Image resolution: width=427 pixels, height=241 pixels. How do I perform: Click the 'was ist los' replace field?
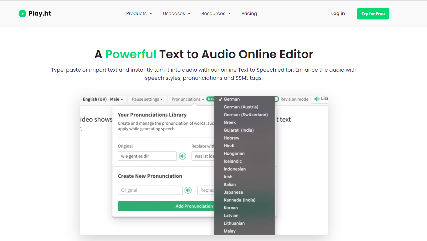(x=203, y=156)
